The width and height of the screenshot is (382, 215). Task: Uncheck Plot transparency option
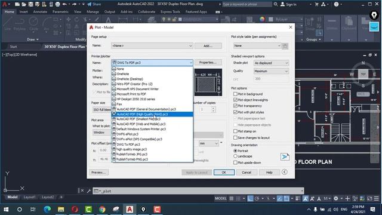(x=235, y=106)
